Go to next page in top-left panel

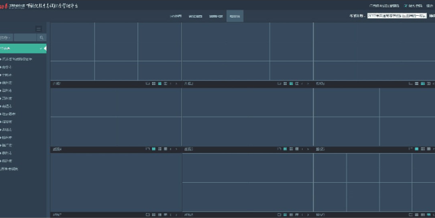coord(176,84)
